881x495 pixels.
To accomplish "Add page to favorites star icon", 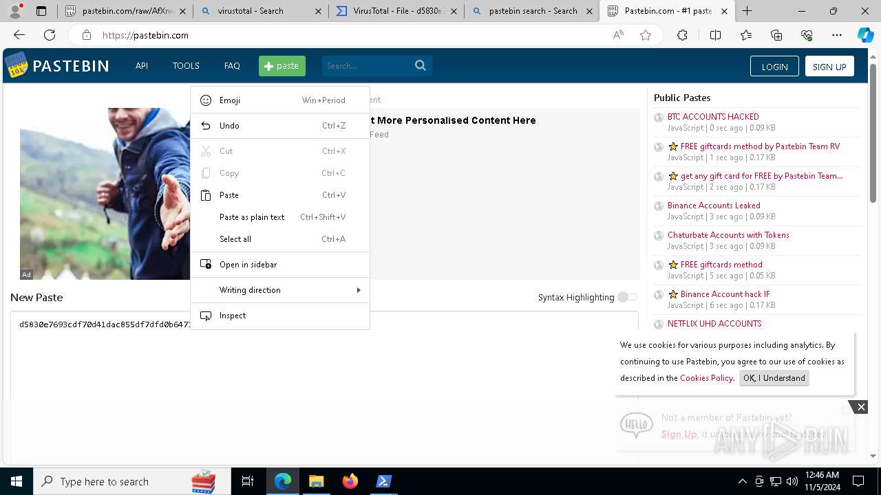I will pyautogui.click(x=646, y=35).
